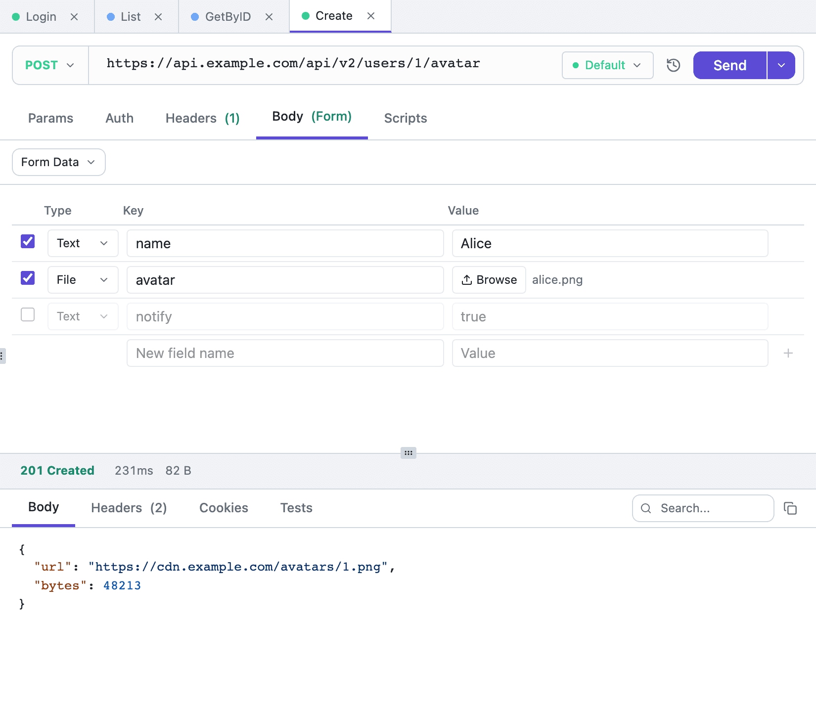Click the search magnifier icon in response
The image size is (816, 712).
[x=646, y=508]
